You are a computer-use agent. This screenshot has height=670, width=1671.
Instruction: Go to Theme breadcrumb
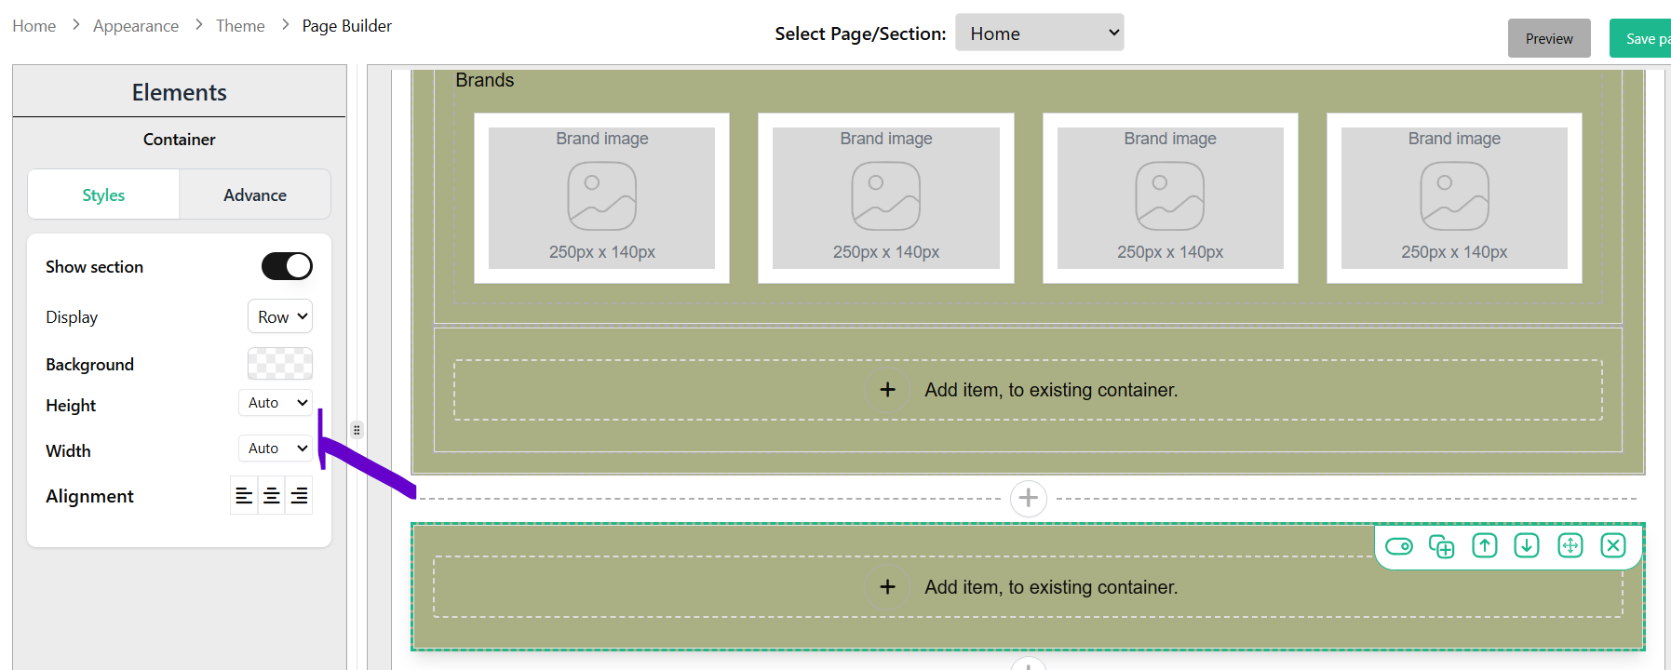240,26
